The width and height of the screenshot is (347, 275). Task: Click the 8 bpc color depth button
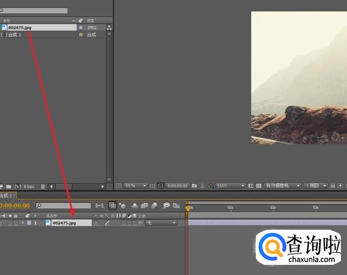click(28, 187)
